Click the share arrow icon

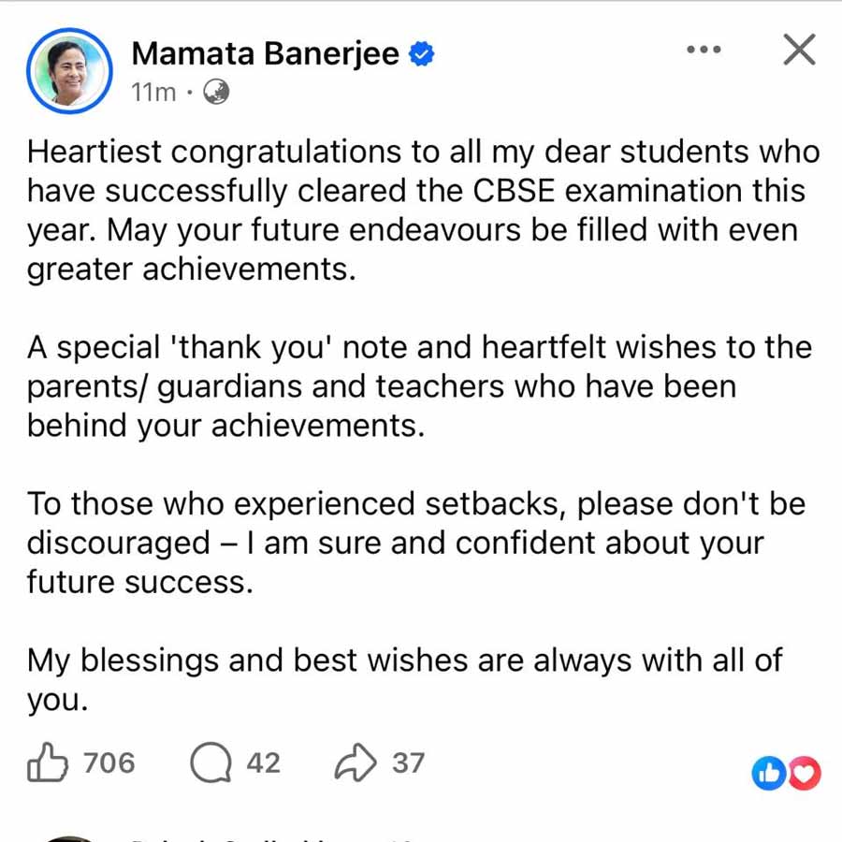coord(356,763)
